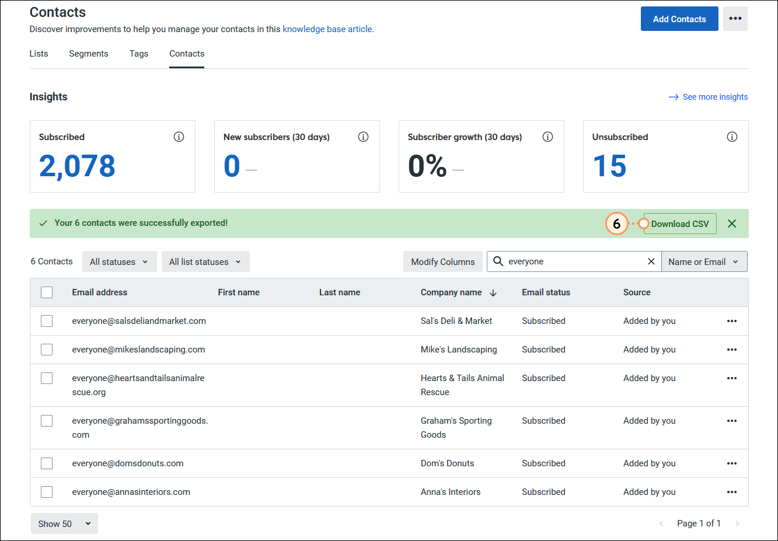Image resolution: width=778 pixels, height=541 pixels.
Task: Follow the See more insights link
Action: pyautogui.click(x=715, y=97)
